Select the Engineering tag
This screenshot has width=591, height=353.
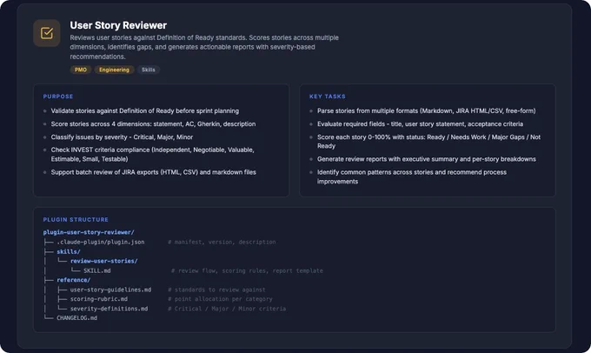[x=114, y=70]
